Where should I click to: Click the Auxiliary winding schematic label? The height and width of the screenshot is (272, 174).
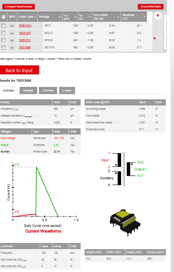pyautogui.click(x=107, y=178)
